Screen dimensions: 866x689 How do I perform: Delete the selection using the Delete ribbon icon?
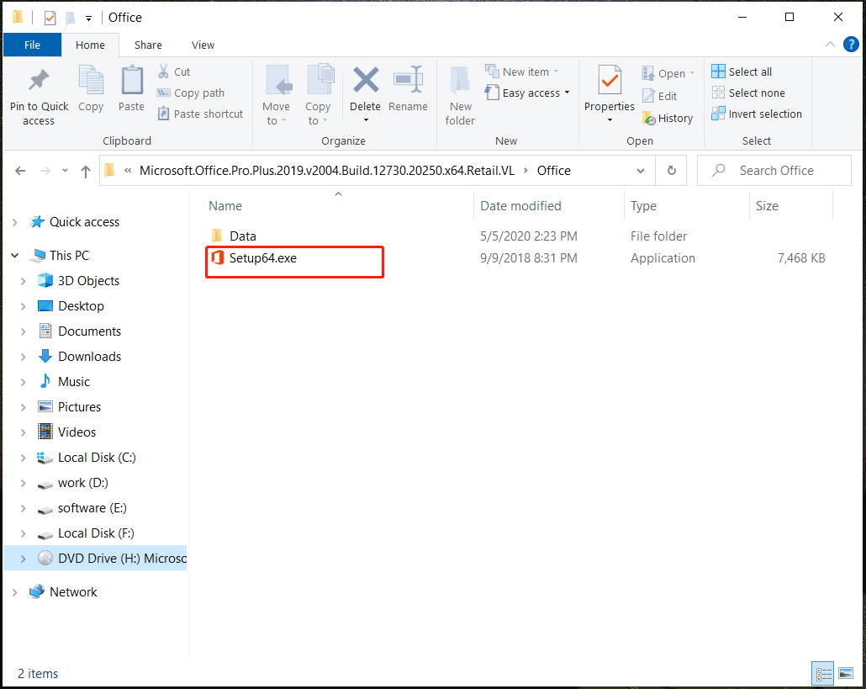point(365,93)
